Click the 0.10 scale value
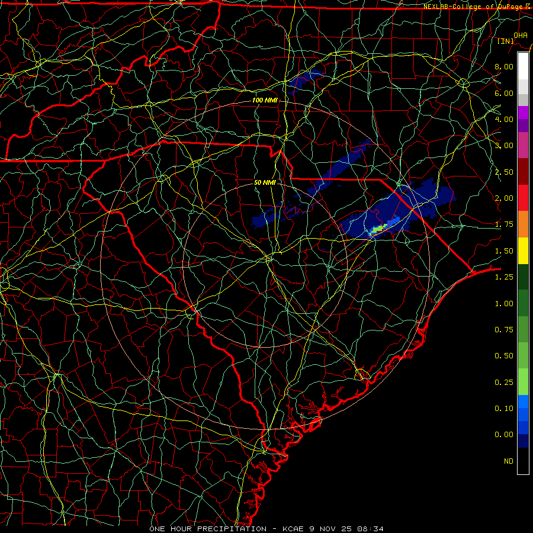Viewport: 533px width, 533px height. click(504, 409)
